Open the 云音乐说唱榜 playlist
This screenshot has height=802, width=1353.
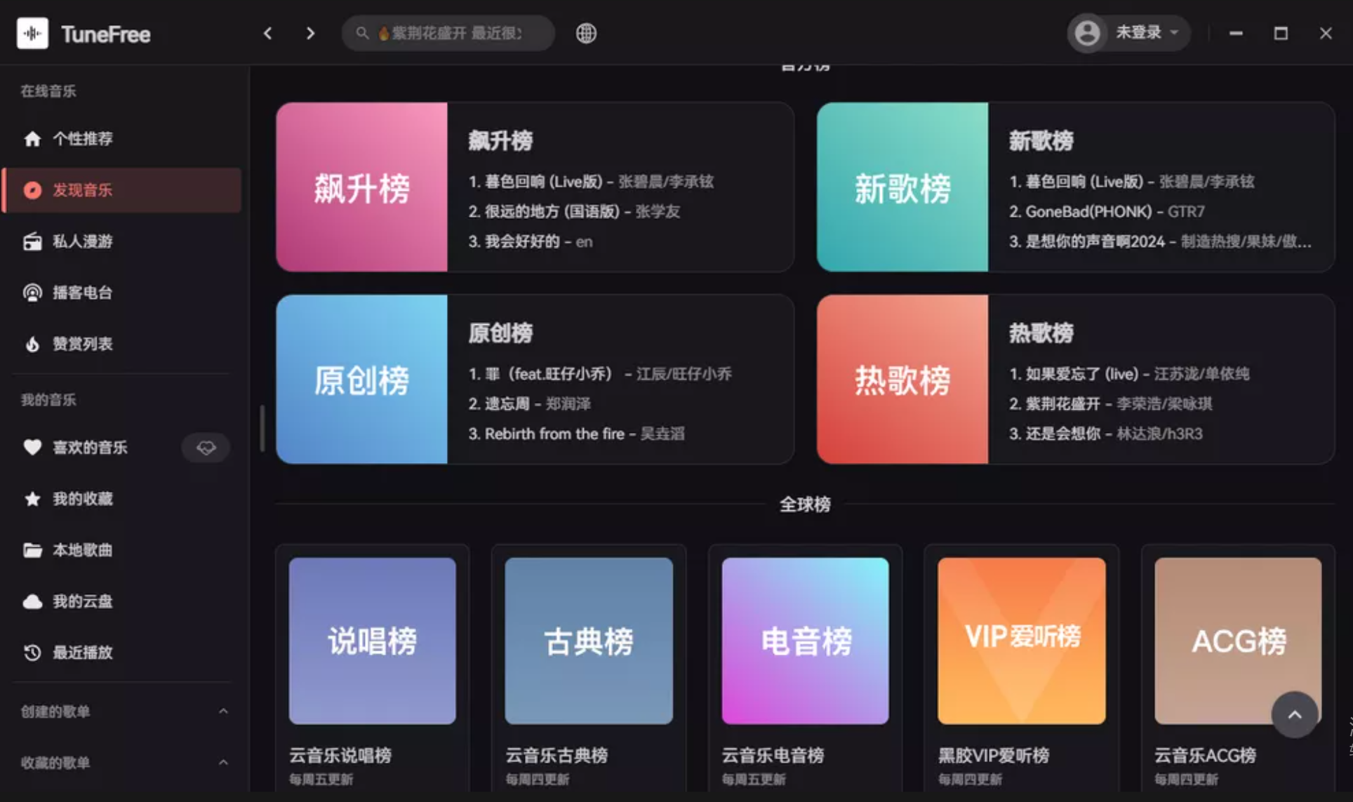point(372,641)
